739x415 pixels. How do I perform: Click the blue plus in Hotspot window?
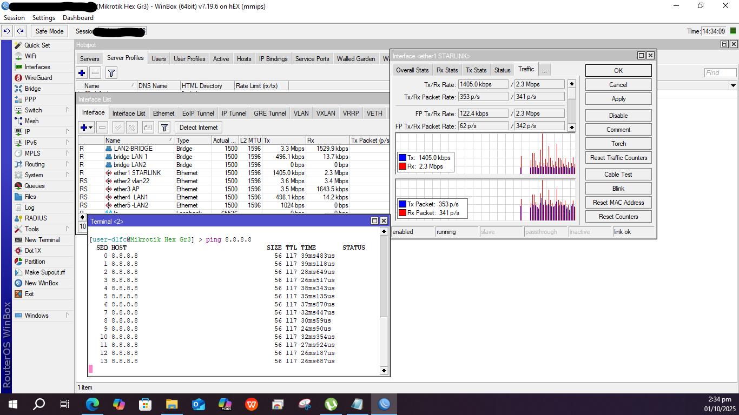click(82, 72)
